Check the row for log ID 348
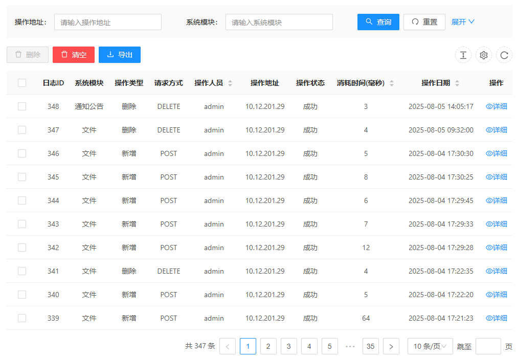 coord(22,106)
